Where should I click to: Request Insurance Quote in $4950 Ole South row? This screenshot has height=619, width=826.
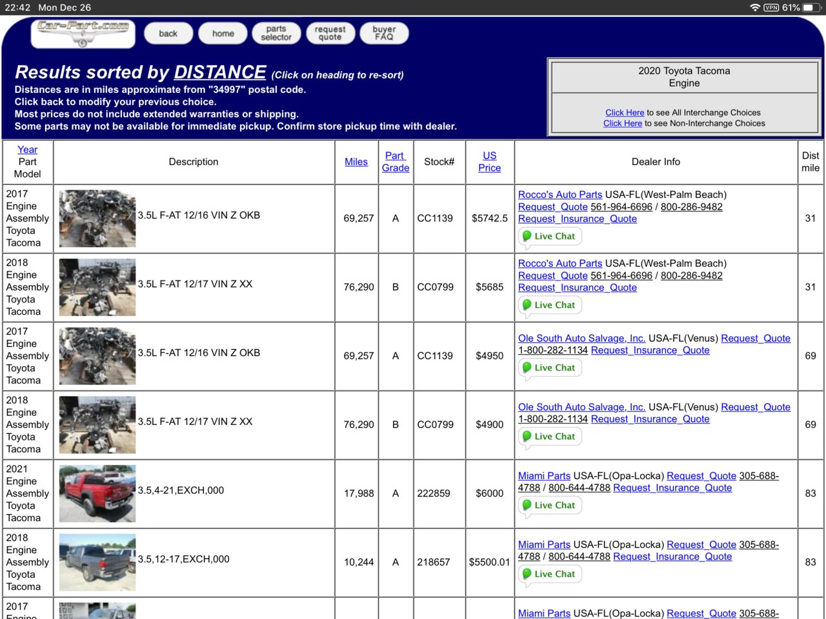[650, 351]
